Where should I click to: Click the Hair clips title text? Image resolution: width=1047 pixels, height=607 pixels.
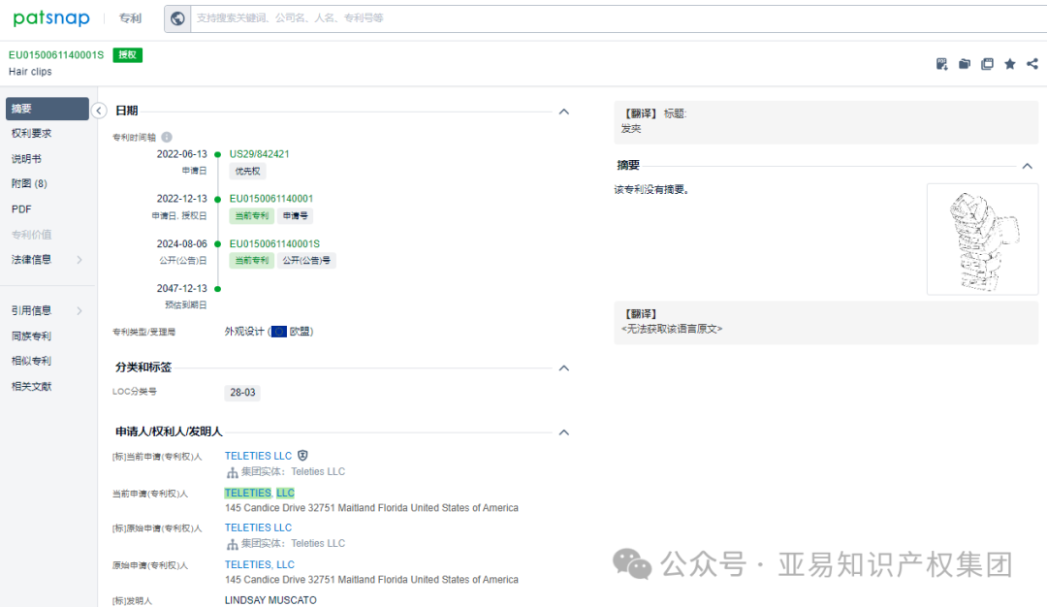coord(30,72)
